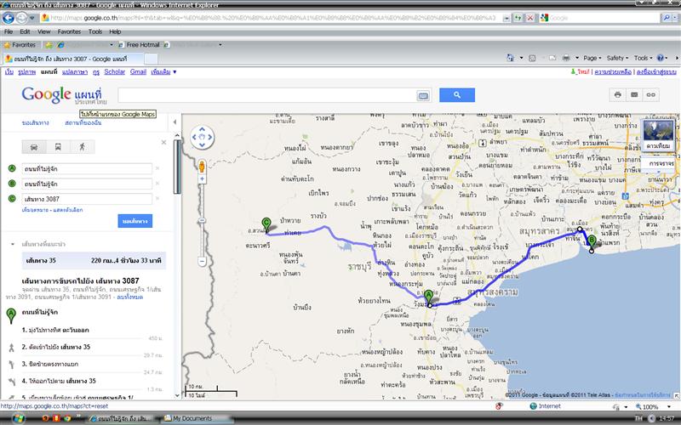Click the email map icon
The image size is (681, 425).
pyautogui.click(x=634, y=94)
